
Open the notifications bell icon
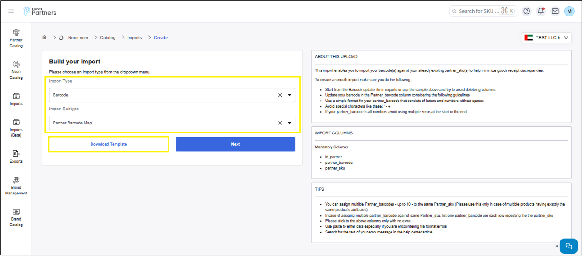pos(541,11)
